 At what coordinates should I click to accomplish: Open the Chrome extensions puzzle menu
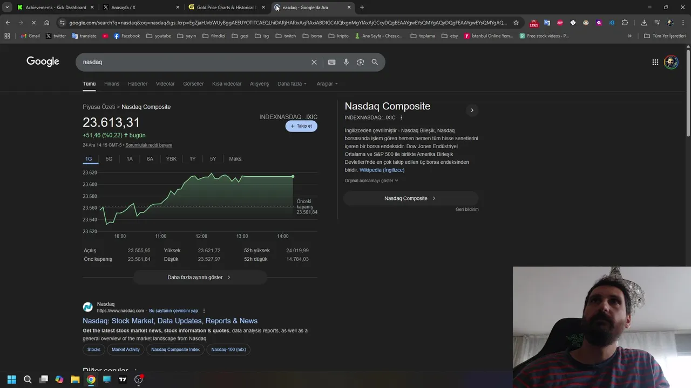click(625, 23)
